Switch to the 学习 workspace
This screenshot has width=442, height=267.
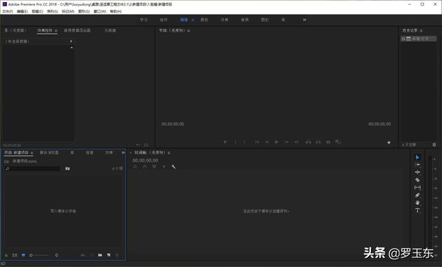click(144, 20)
